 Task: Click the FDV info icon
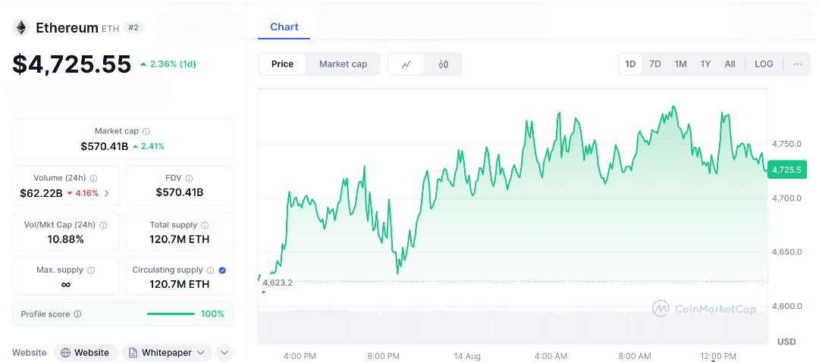(189, 178)
